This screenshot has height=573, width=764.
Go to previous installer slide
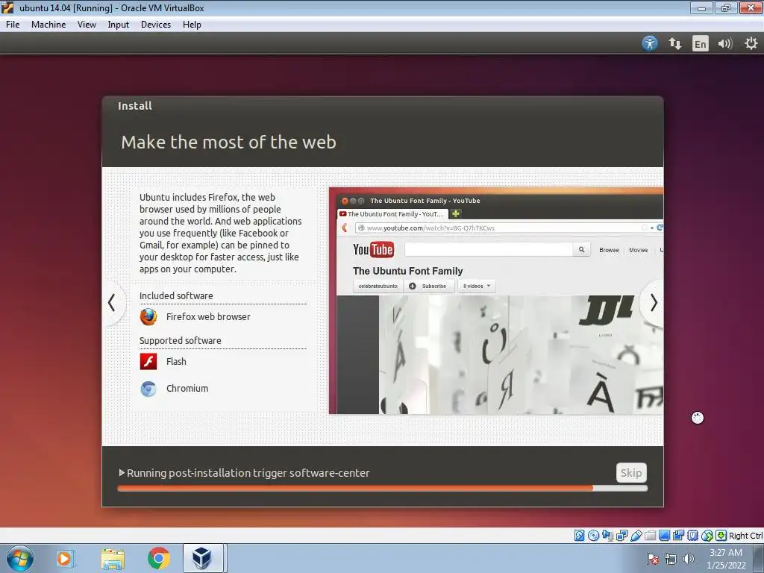112,303
